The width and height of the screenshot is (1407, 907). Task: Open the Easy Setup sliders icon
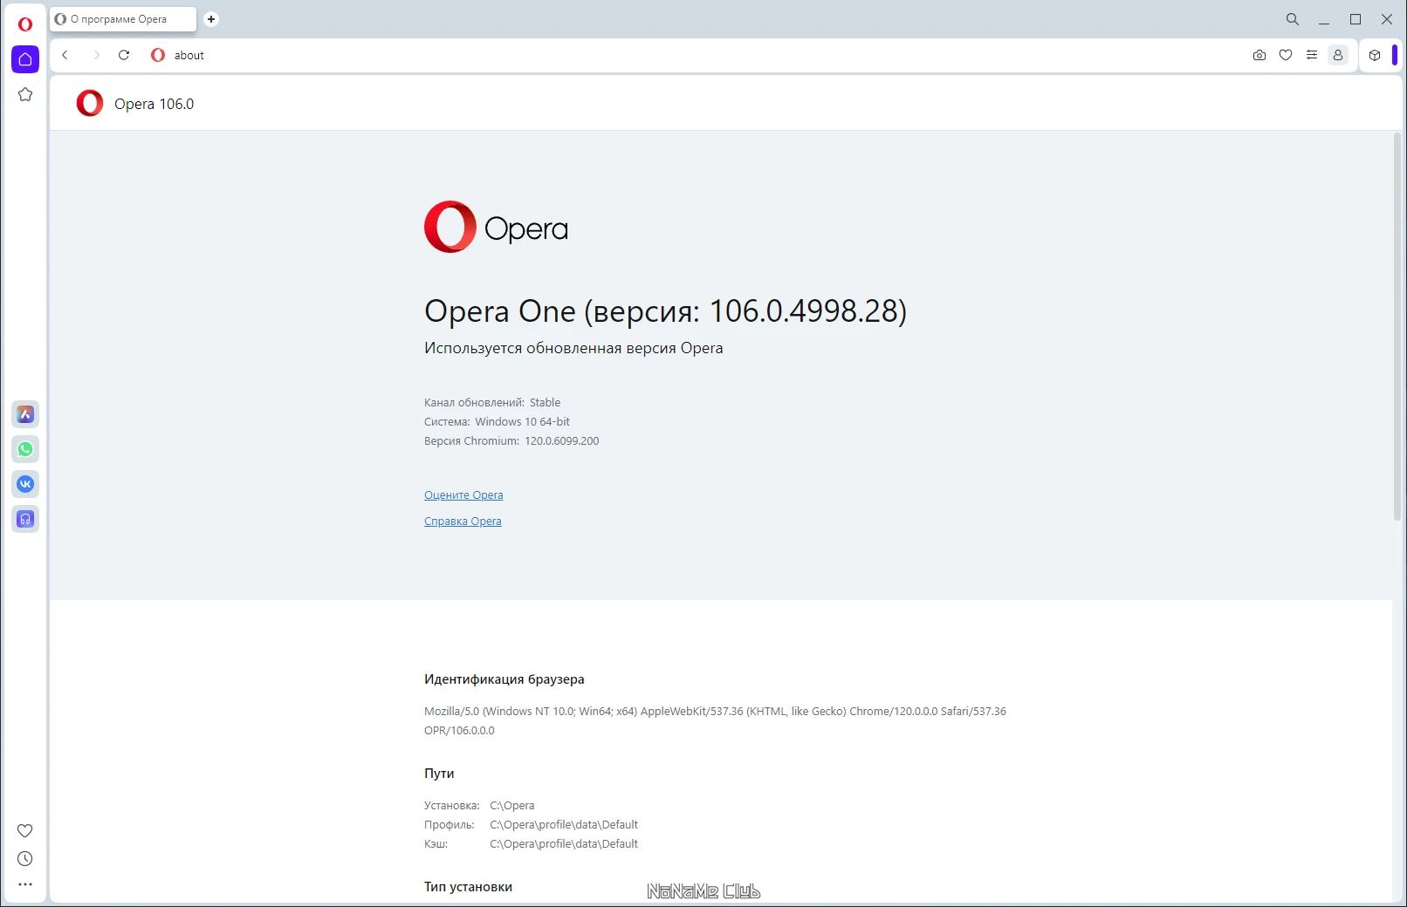point(1312,55)
